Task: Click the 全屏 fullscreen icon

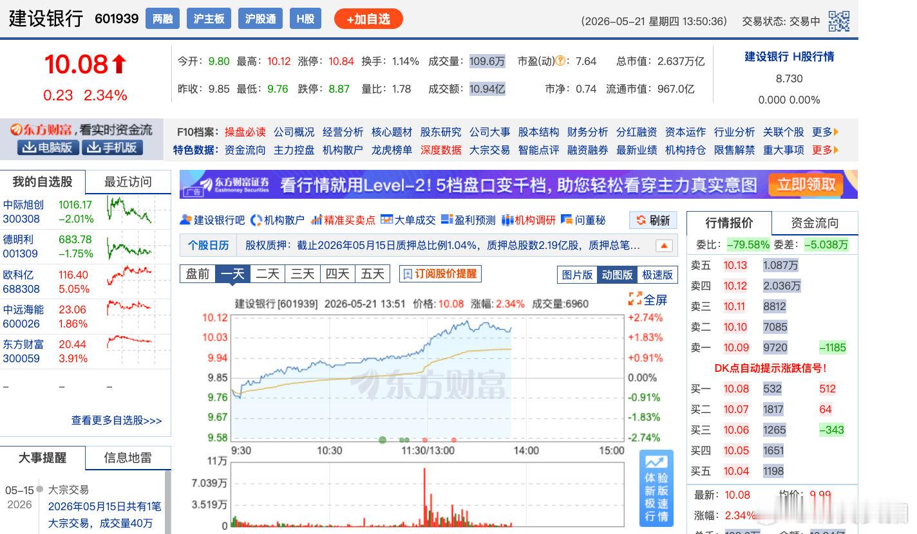Action: (648, 299)
